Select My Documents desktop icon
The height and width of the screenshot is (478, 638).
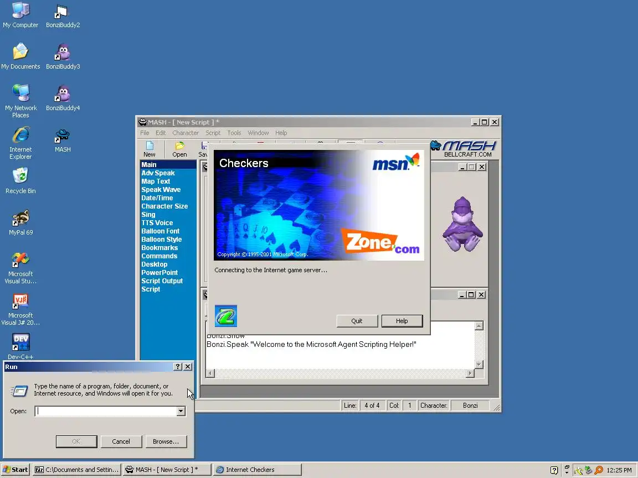pyautogui.click(x=20, y=56)
